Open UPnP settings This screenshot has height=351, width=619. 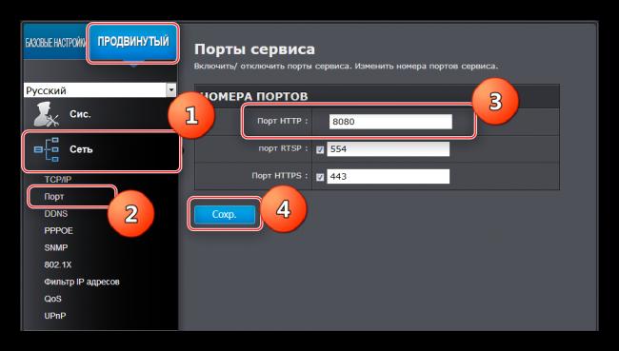coord(55,316)
